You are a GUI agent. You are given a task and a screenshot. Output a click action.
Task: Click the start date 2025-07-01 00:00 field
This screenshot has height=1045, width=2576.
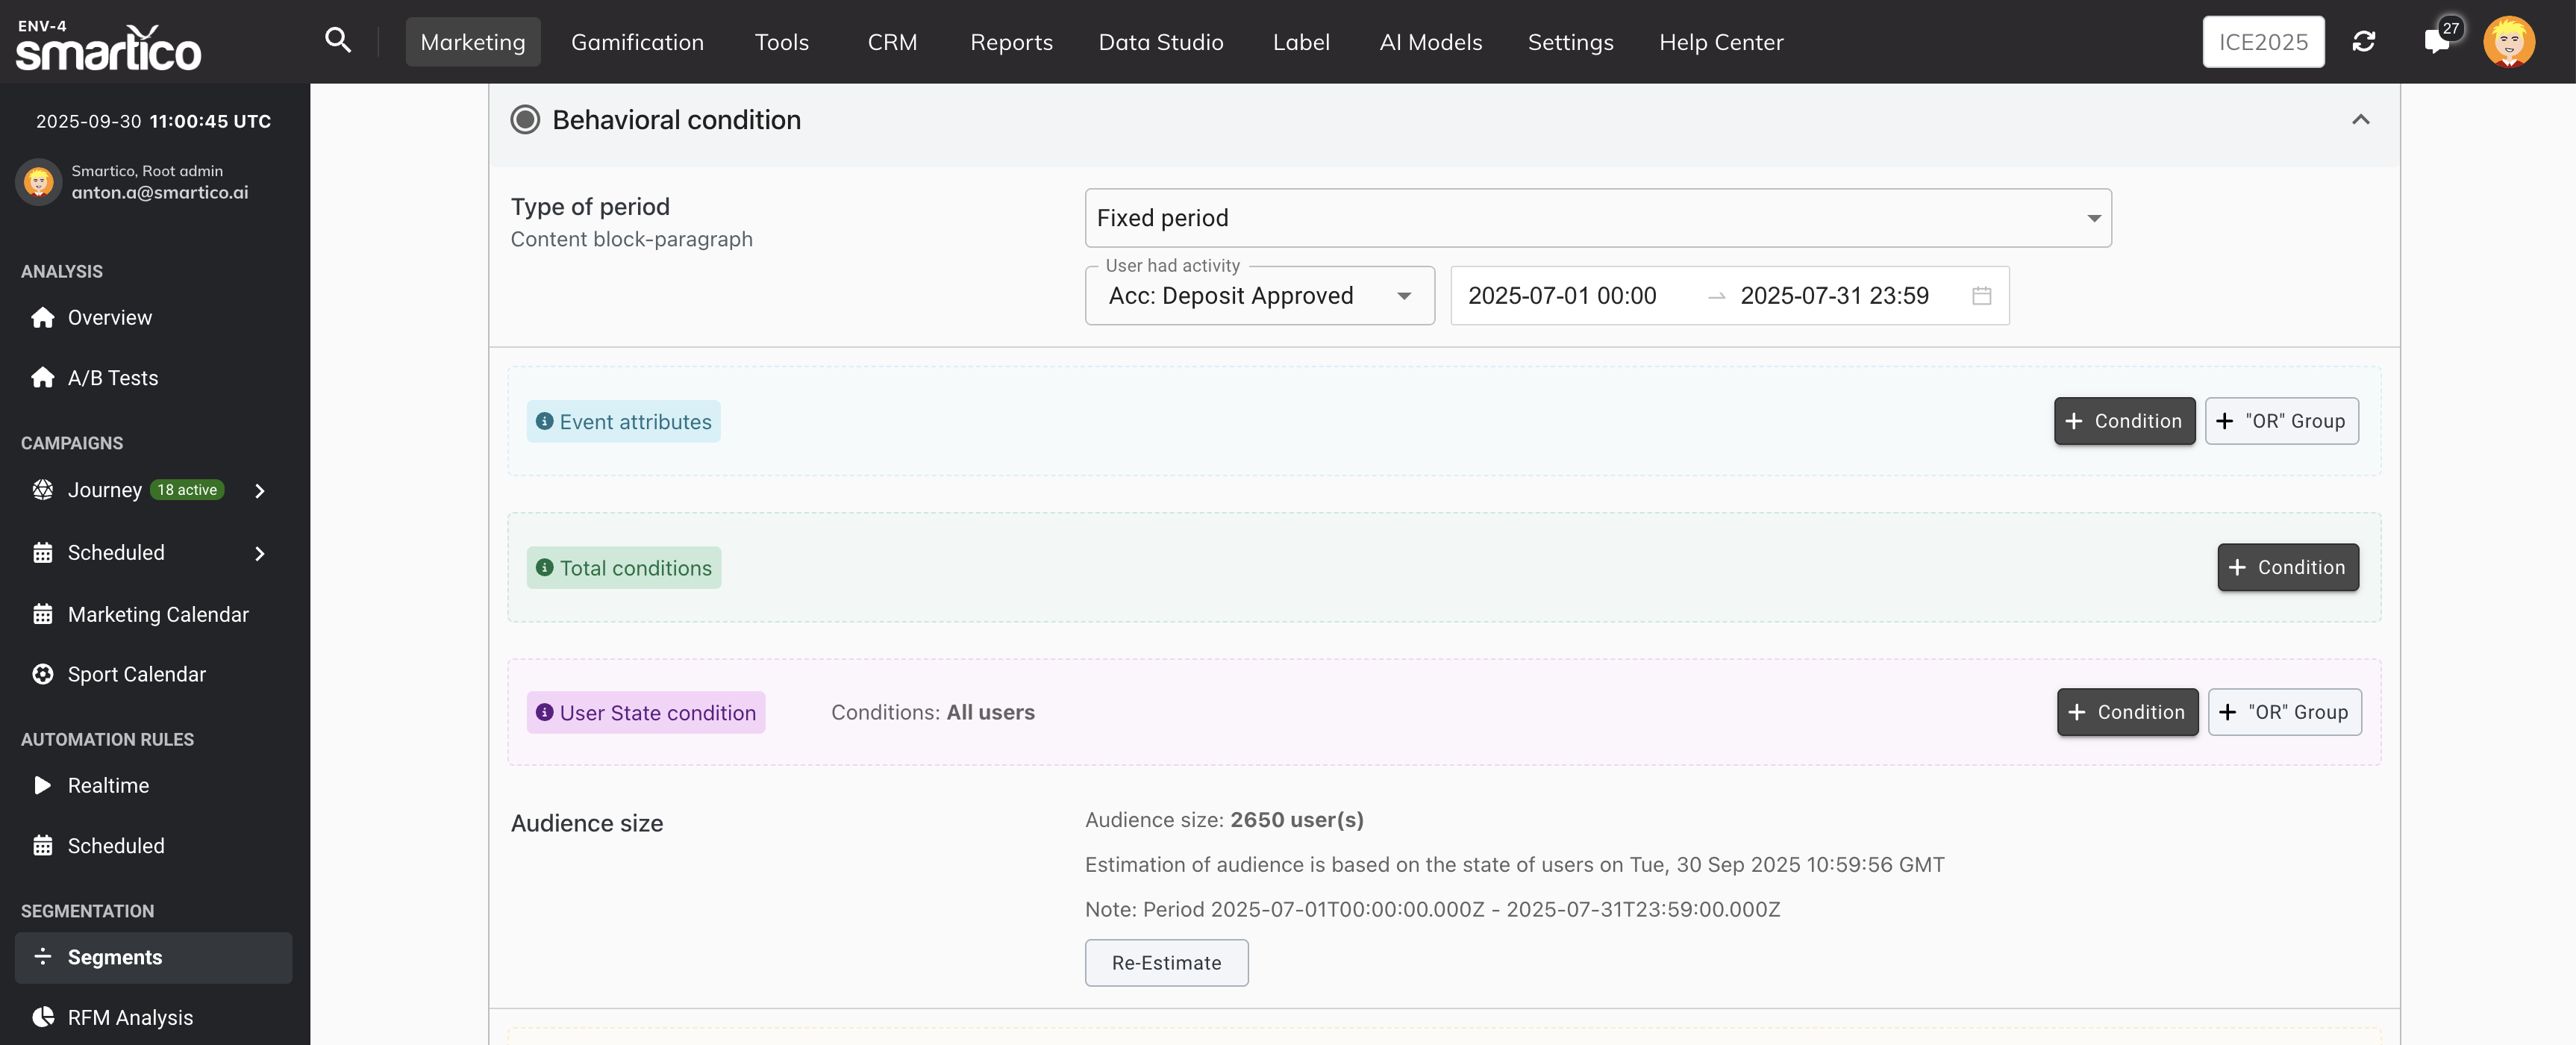click(1562, 296)
